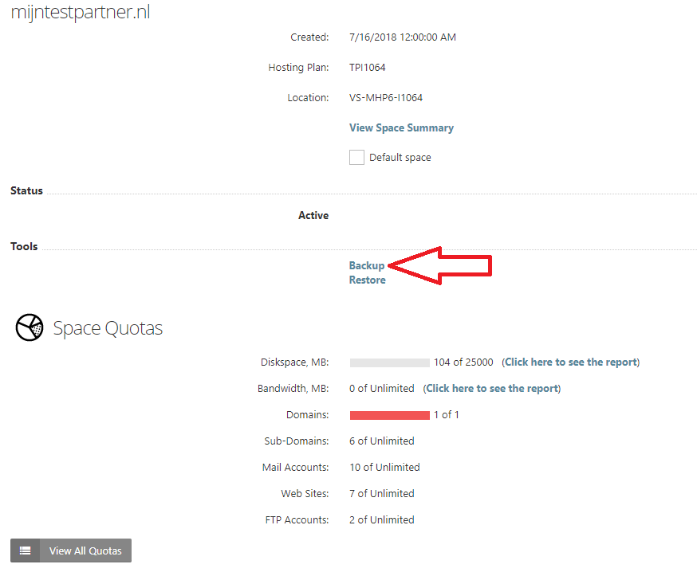697x576 pixels.
Task: Click the list icon on View All Quotas
Action: point(26,551)
